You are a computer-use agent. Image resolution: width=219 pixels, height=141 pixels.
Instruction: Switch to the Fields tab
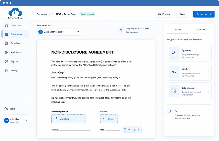click(177, 30)
